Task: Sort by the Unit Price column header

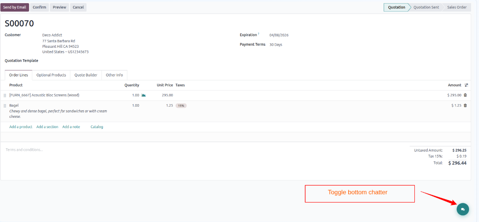Action: tap(165, 85)
